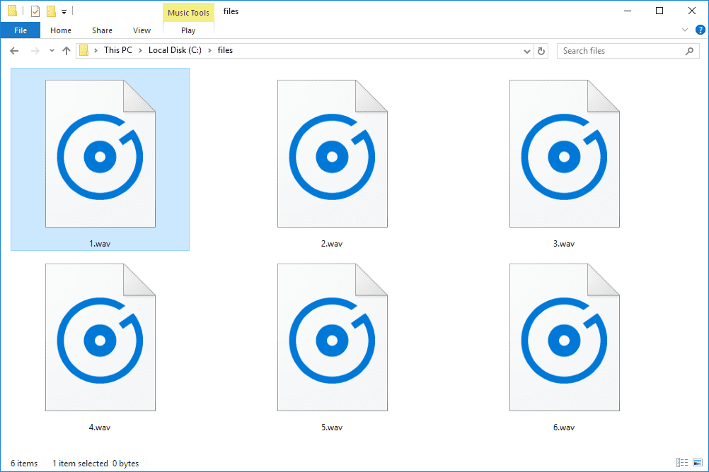Open the recent locations dropdown arrow
Screen dimensions: 709x472
[x=52, y=51]
